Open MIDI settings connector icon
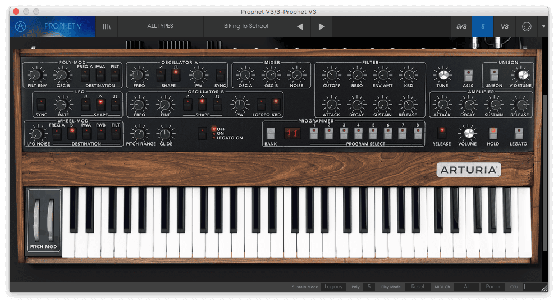 pos(527,27)
